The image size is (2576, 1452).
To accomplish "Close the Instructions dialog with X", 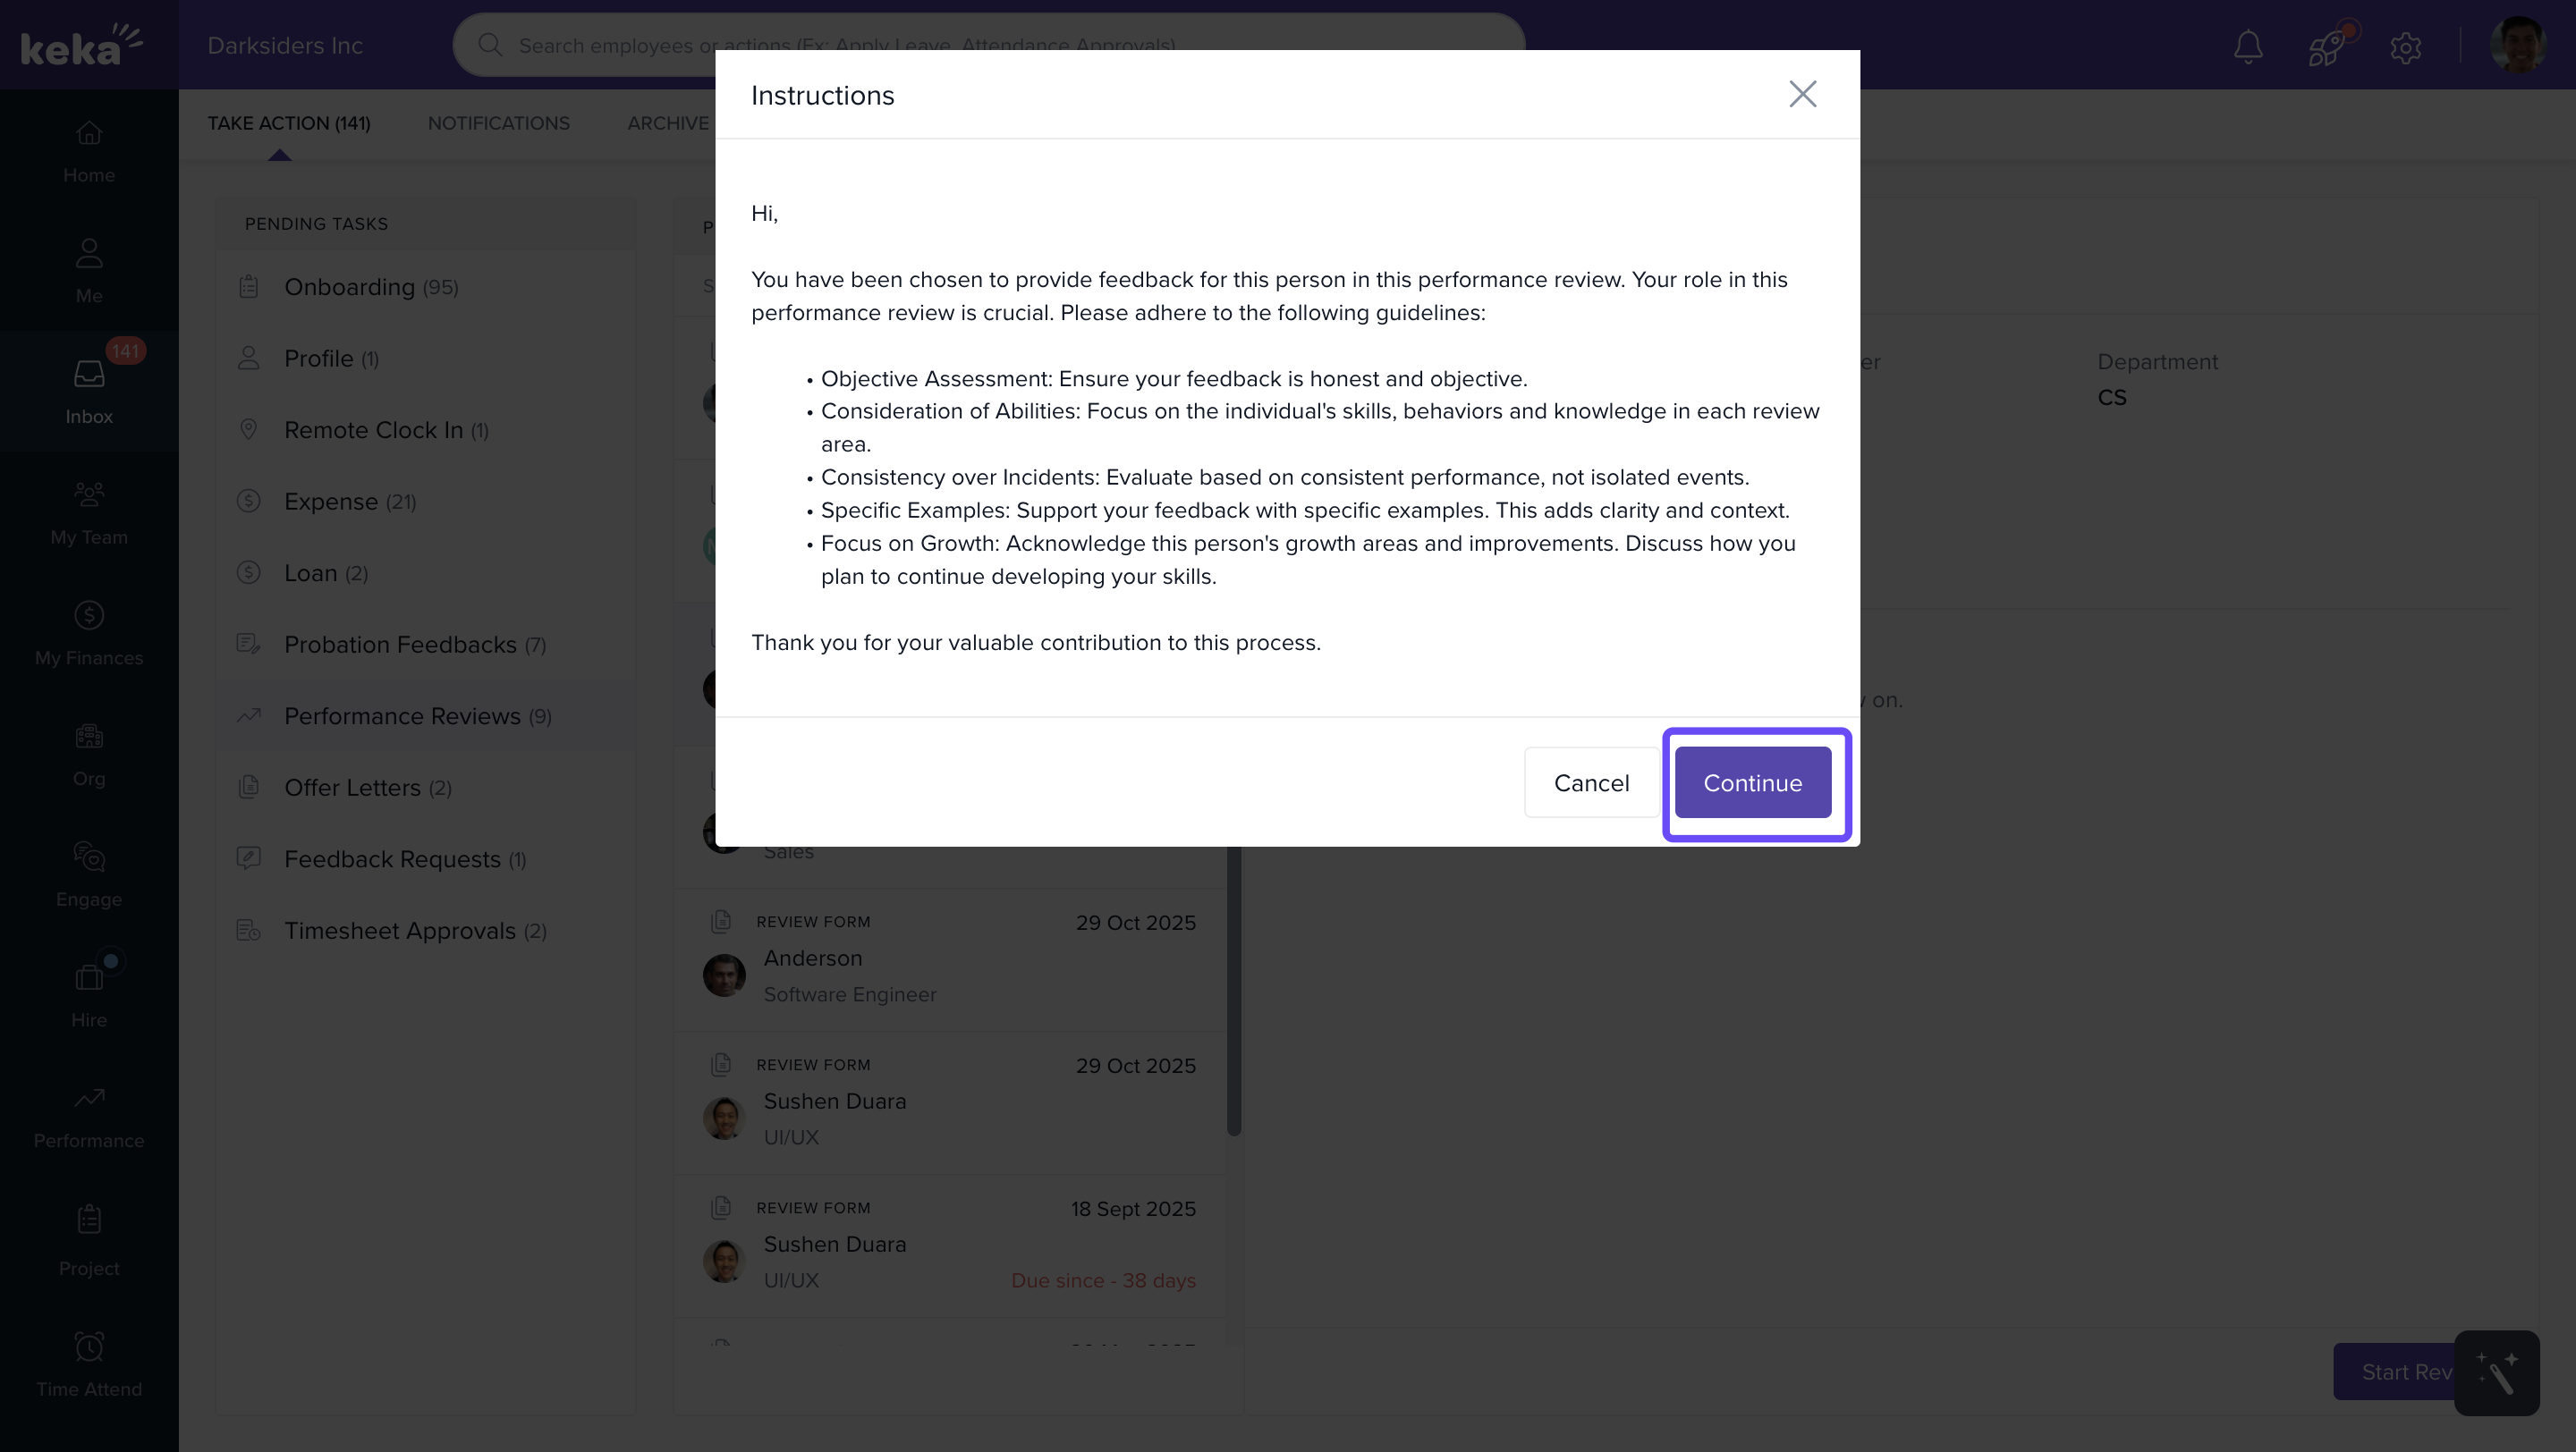I will (x=1802, y=94).
